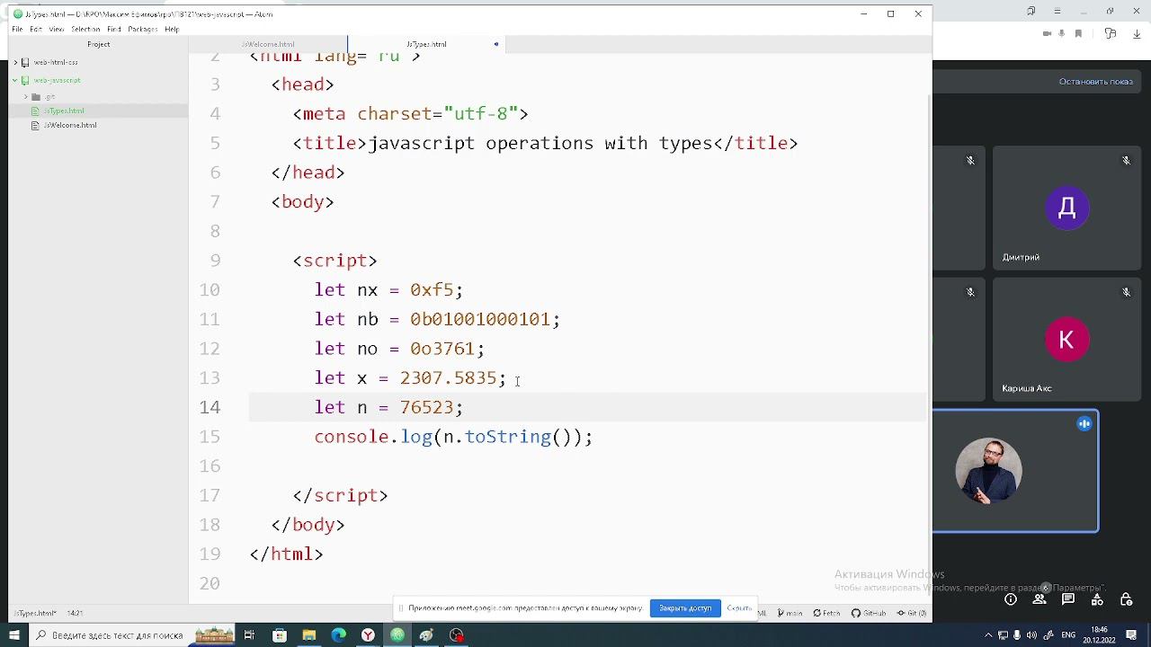Click the JsTypes.html file icon in tree
1151x647 pixels.
36,111
